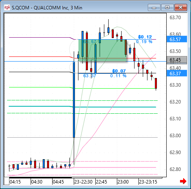This screenshot has width=191, height=189.
Task: Select the green shaded rectangle zone
Action: 103,50
